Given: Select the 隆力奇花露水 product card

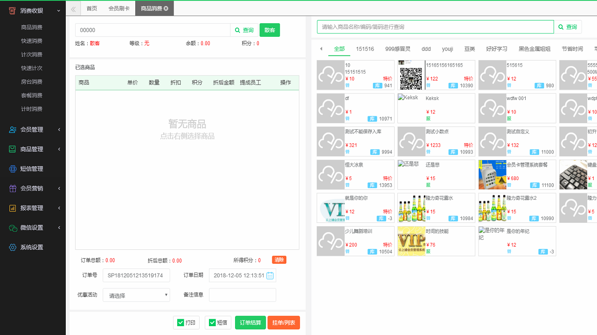Looking at the screenshot, I should click(x=436, y=208).
